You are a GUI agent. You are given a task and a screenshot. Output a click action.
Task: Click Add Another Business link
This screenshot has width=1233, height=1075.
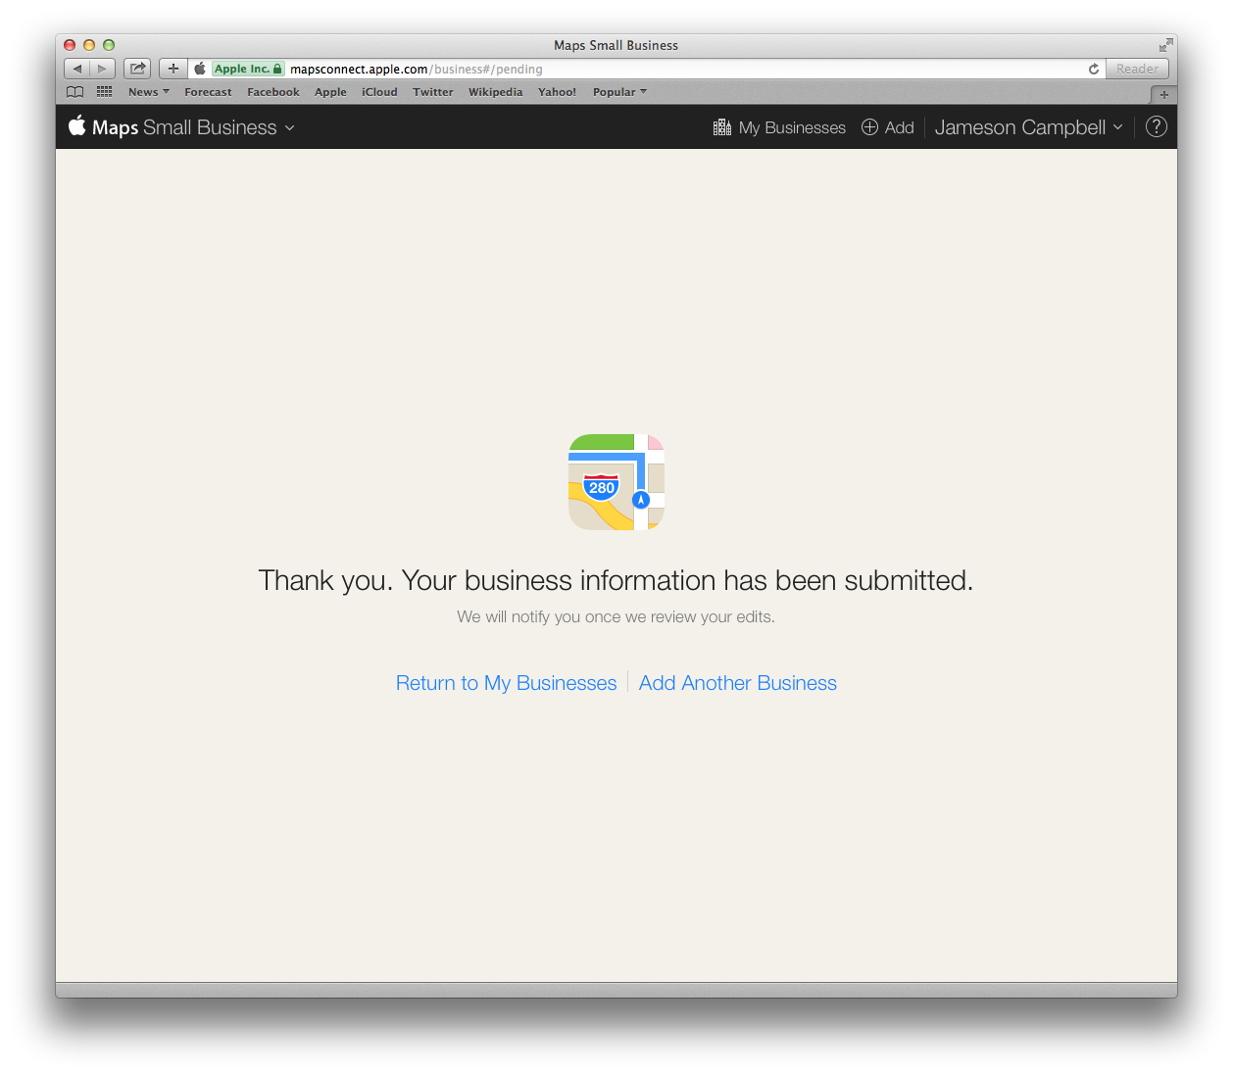738,683
